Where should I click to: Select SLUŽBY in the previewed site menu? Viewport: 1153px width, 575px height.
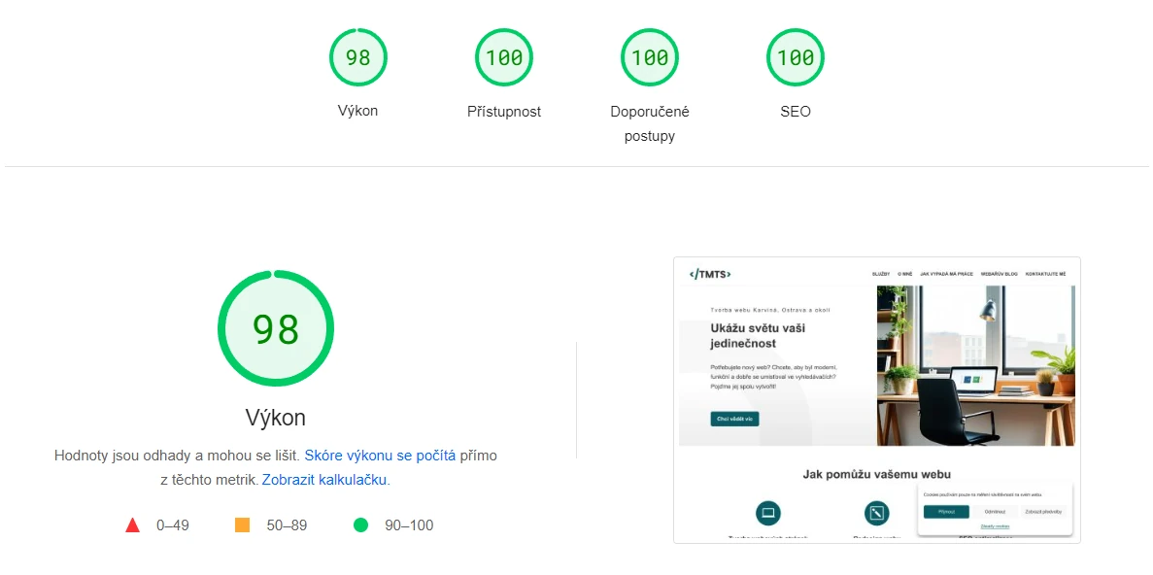point(881,274)
